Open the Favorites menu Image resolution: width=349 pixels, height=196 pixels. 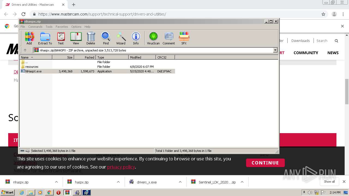pyautogui.click(x=62, y=27)
